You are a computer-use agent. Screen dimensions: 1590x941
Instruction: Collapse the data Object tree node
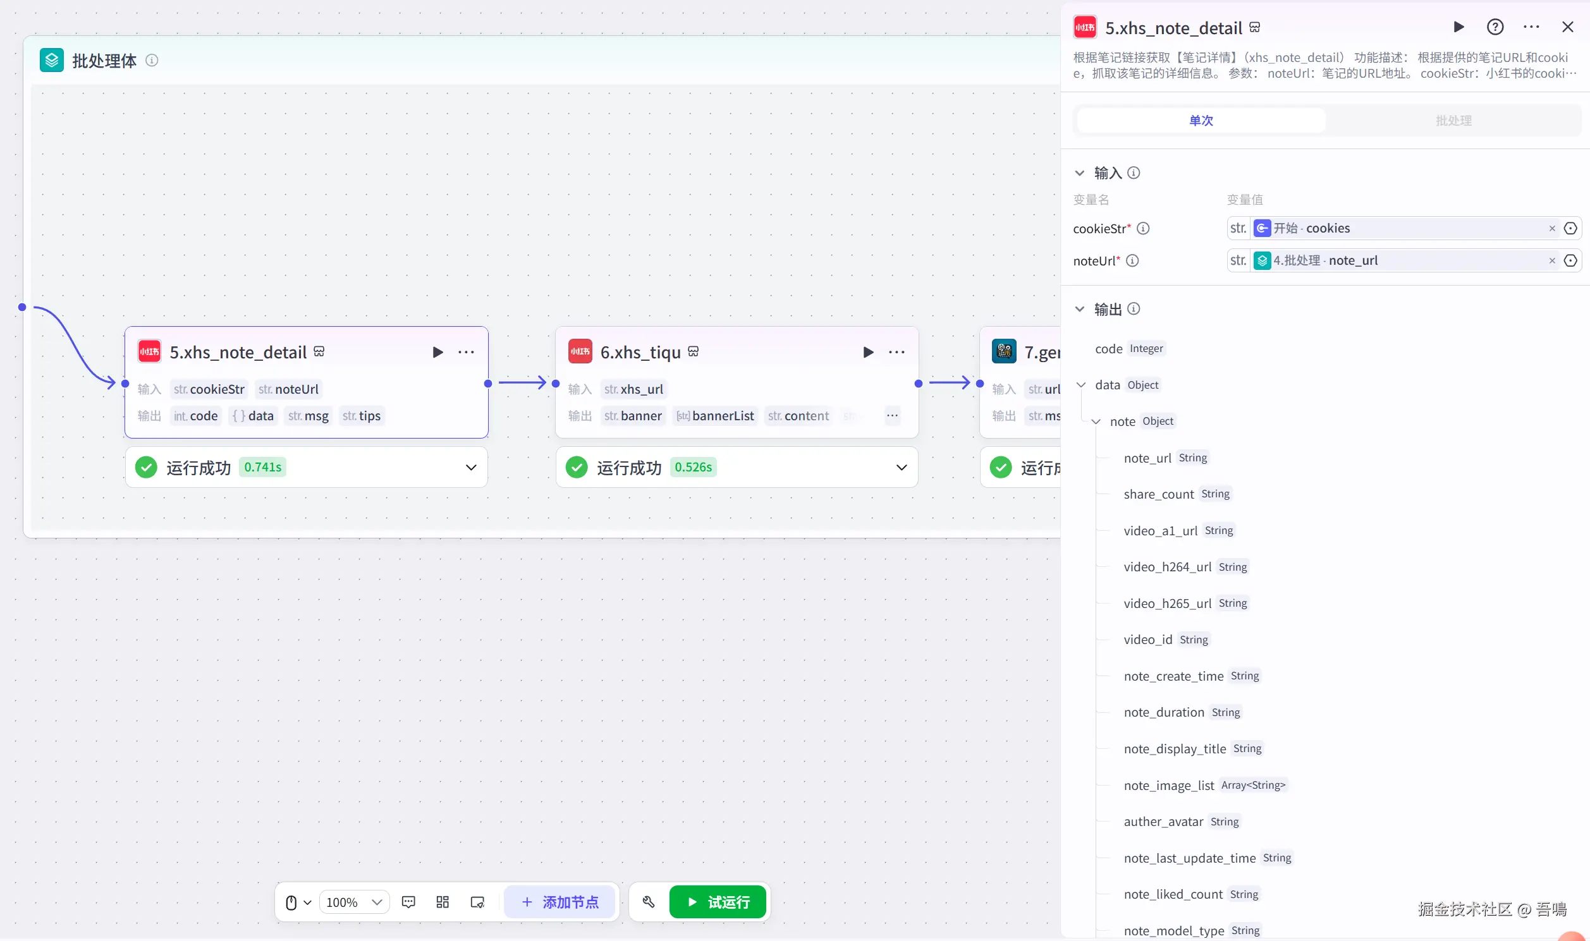click(1081, 385)
